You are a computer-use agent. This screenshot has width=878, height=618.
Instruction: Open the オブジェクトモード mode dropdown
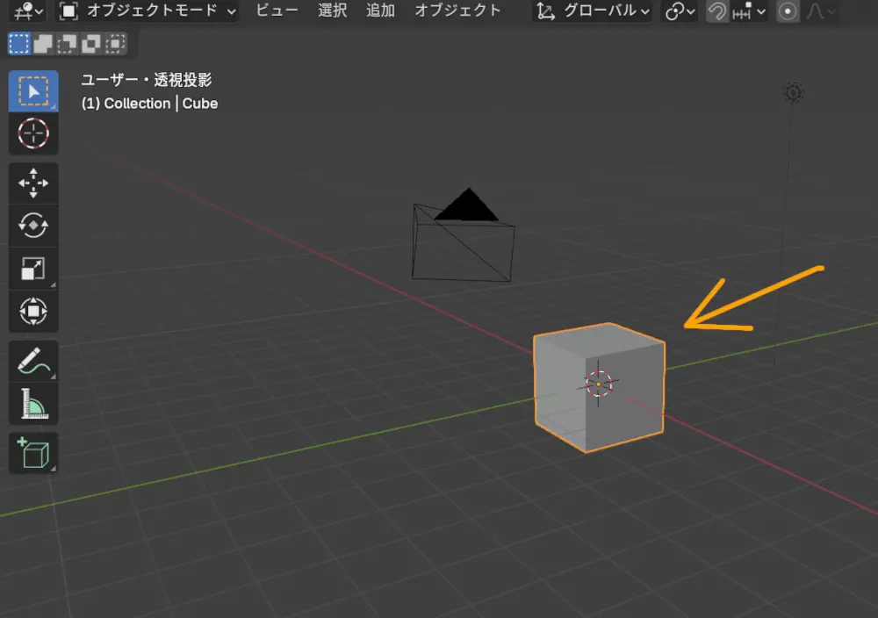pos(148,11)
